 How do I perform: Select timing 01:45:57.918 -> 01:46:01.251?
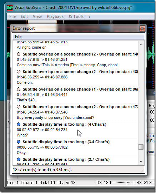click(x=42, y=59)
